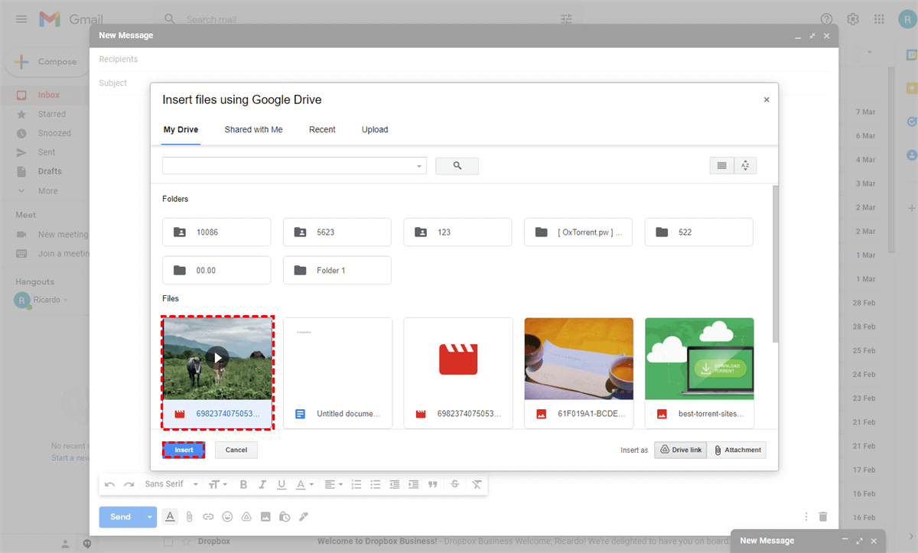This screenshot has height=553, width=918.
Task: Click the attach files paperclip icon
Action: pyautogui.click(x=189, y=516)
